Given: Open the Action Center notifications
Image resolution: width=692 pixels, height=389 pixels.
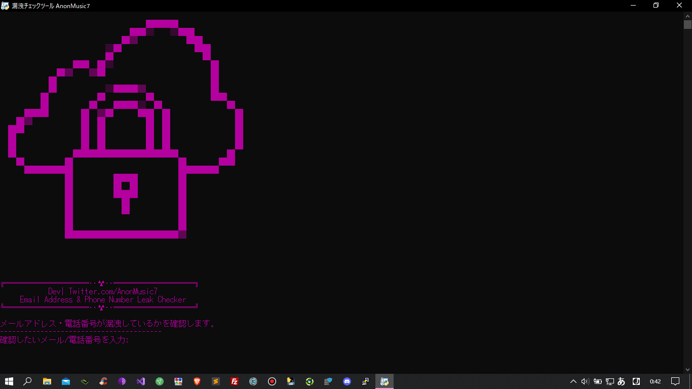Looking at the screenshot, I should point(675,381).
